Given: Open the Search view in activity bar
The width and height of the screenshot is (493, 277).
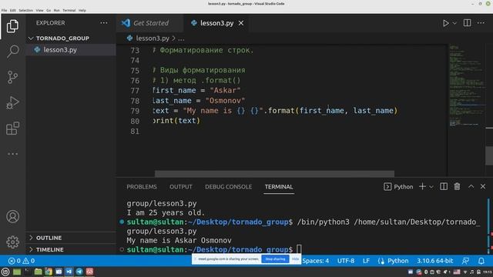Looking at the screenshot, I should coord(12,52).
